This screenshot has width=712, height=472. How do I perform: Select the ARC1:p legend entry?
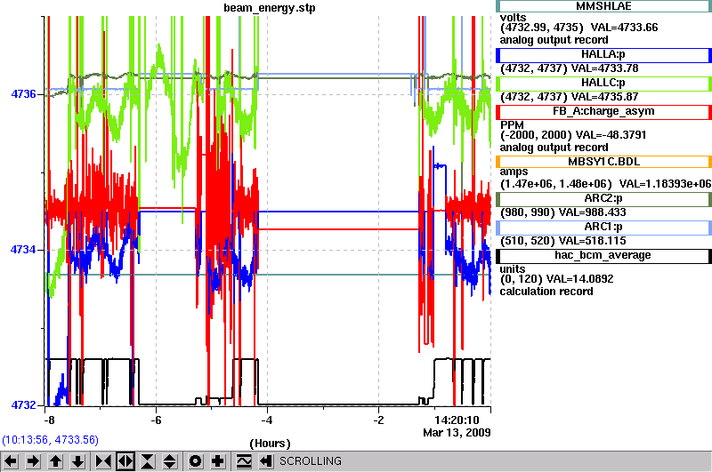coord(603,228)
